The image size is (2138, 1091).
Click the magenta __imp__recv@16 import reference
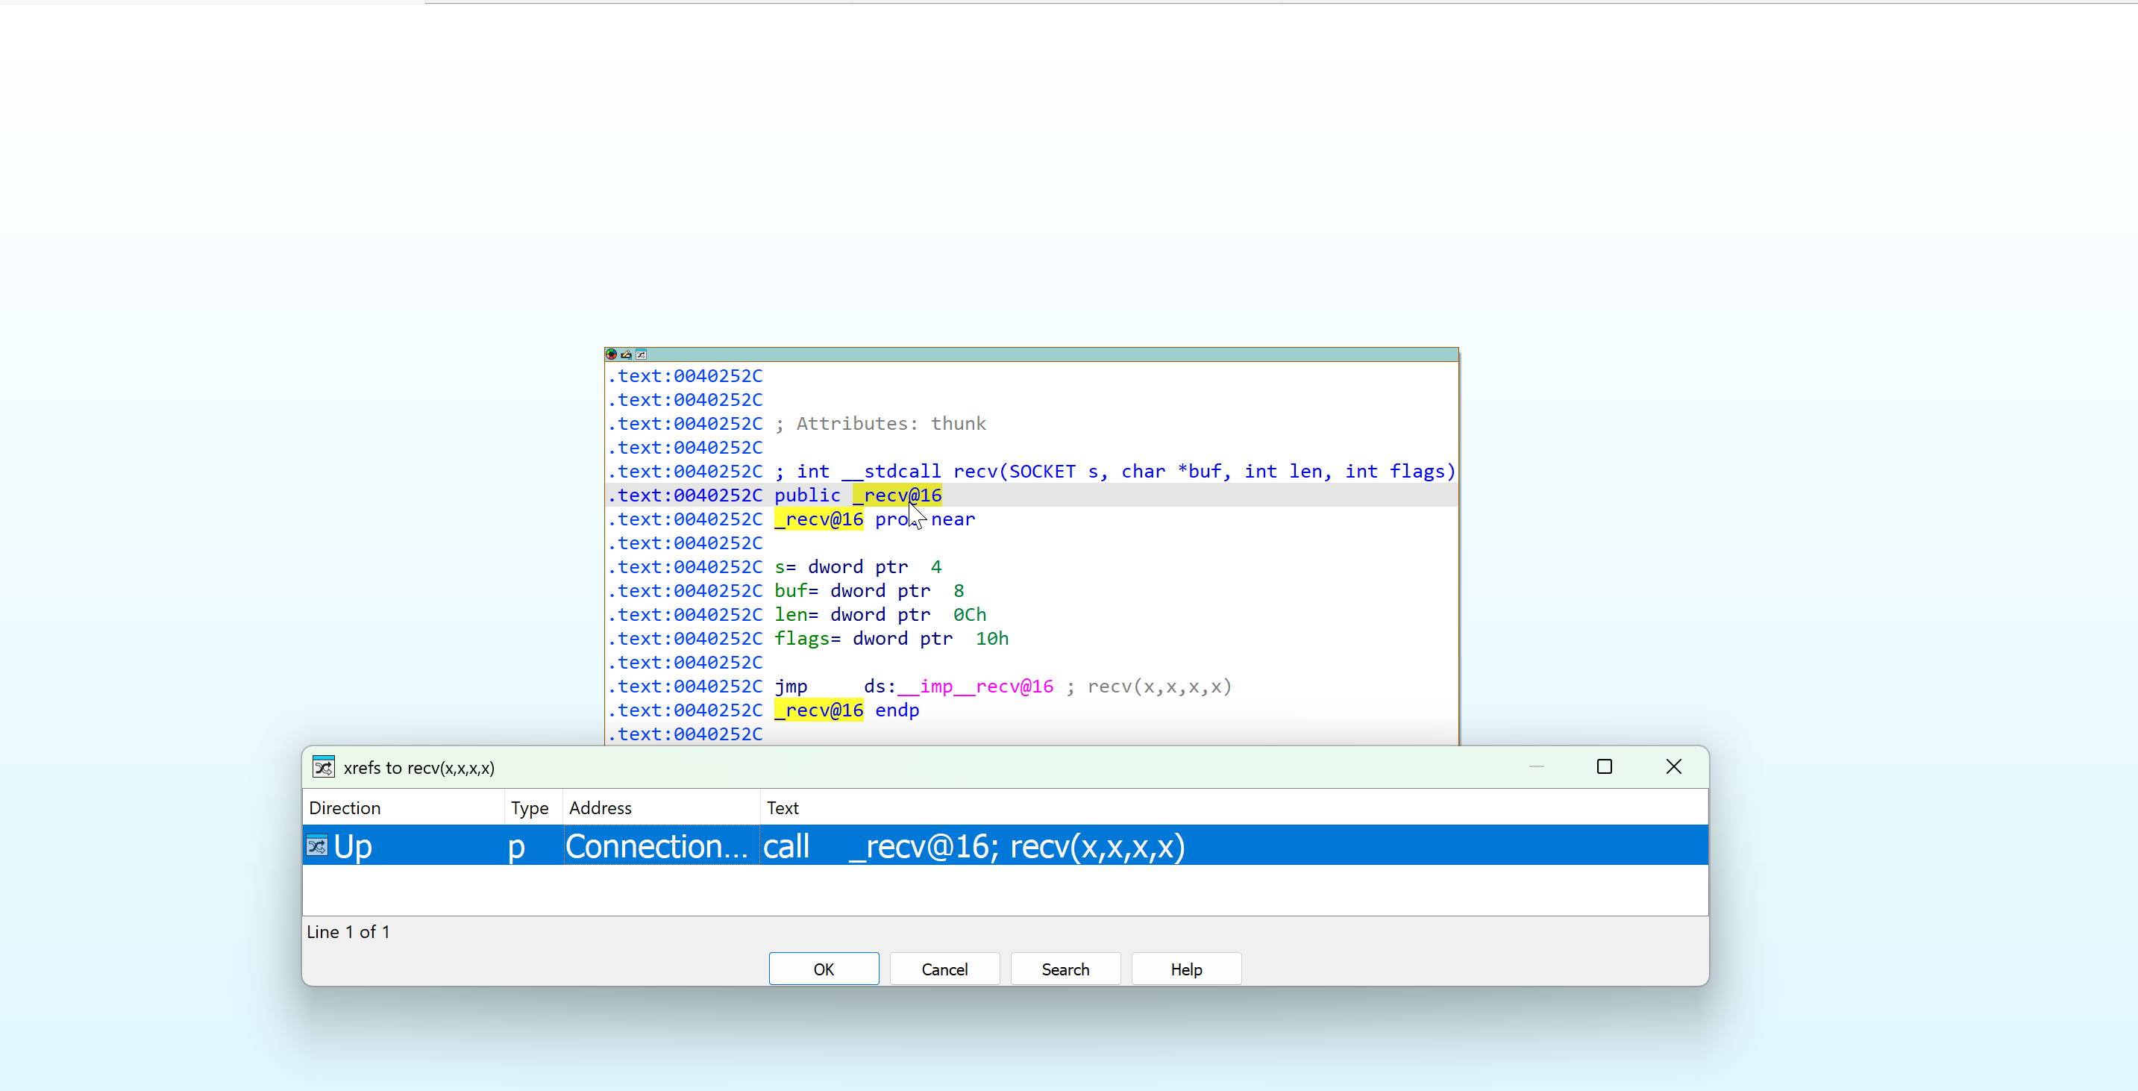(x=976, y=686)
